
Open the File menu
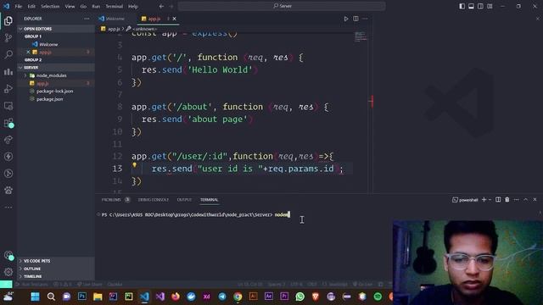pos(19,6)
